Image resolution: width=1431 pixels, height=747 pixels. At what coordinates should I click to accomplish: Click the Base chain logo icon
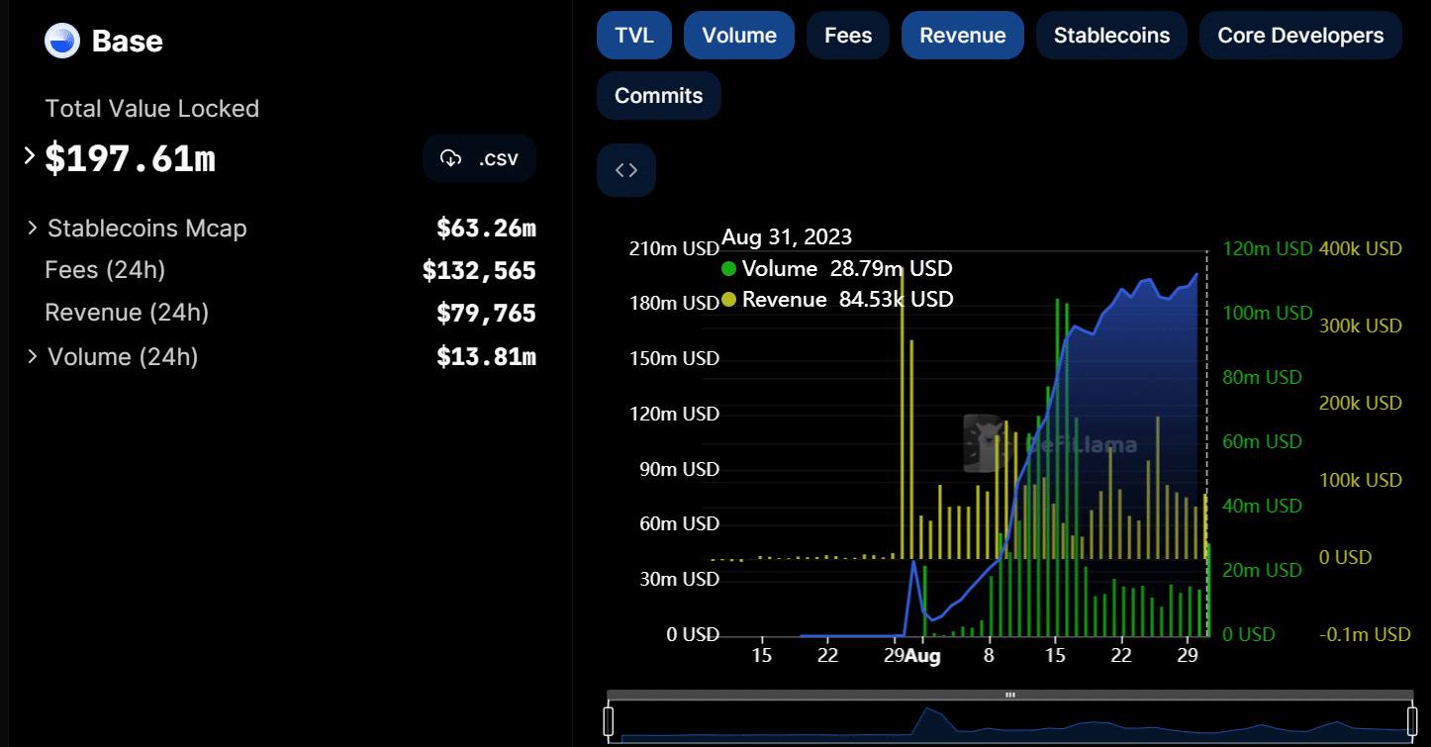(x=61, y=41)
